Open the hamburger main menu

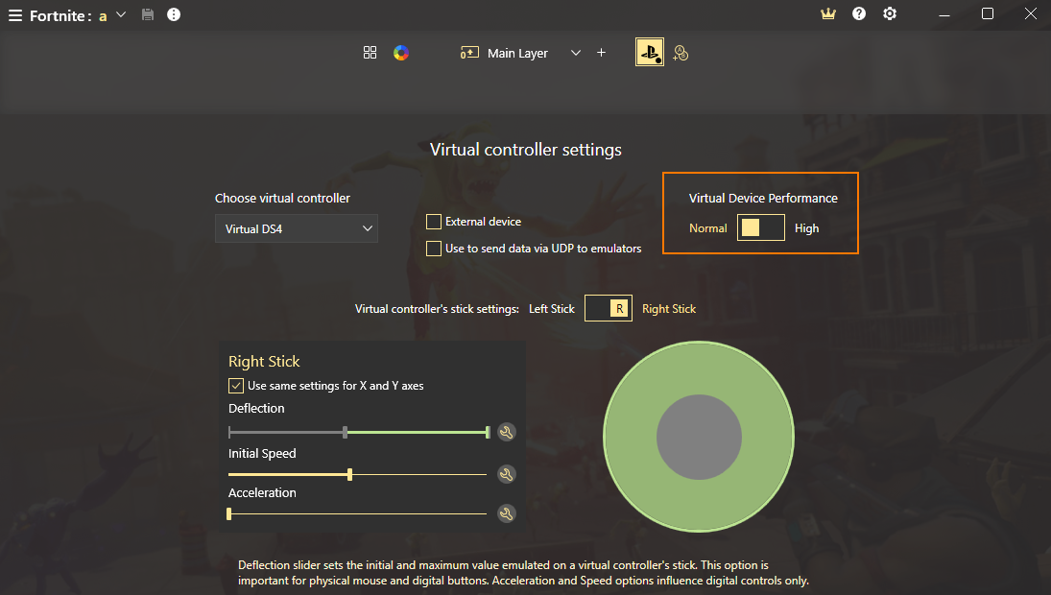tap(14, 15)
